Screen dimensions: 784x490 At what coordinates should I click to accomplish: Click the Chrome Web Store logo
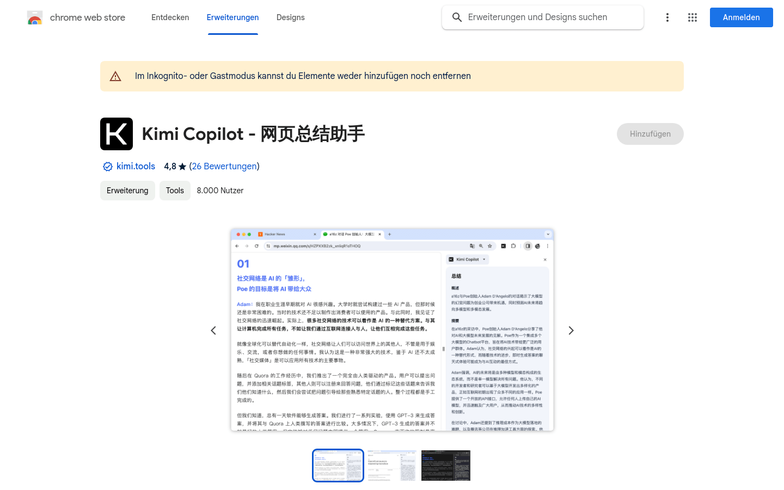click(35, 18)
